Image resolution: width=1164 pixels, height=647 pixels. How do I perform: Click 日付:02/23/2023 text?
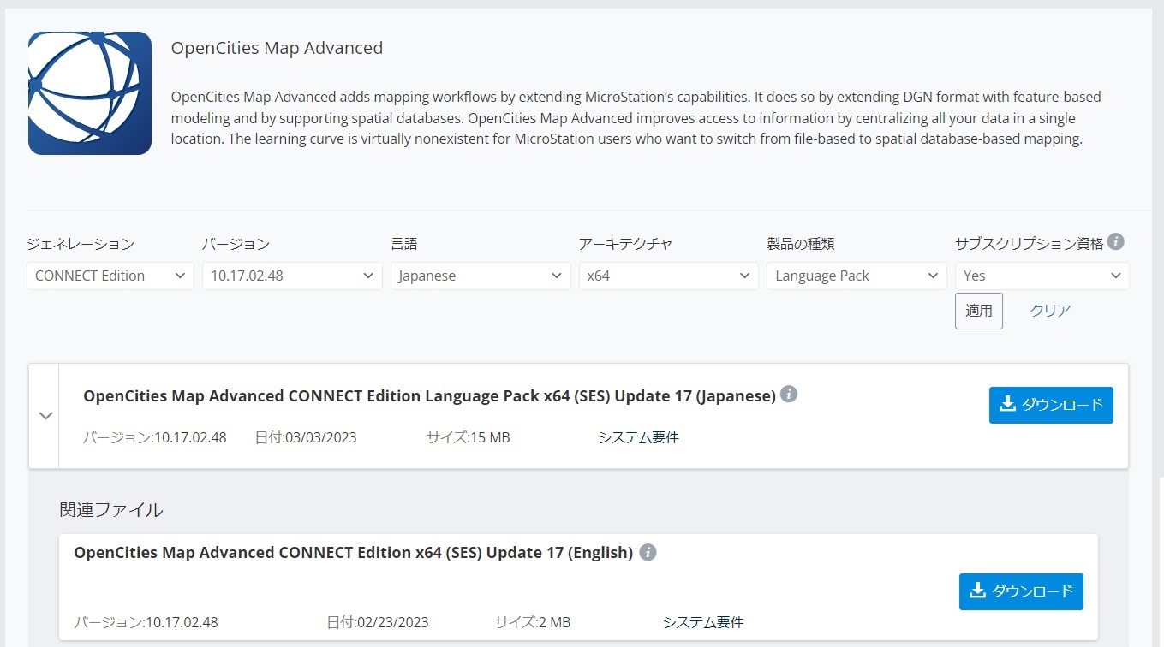378,622
